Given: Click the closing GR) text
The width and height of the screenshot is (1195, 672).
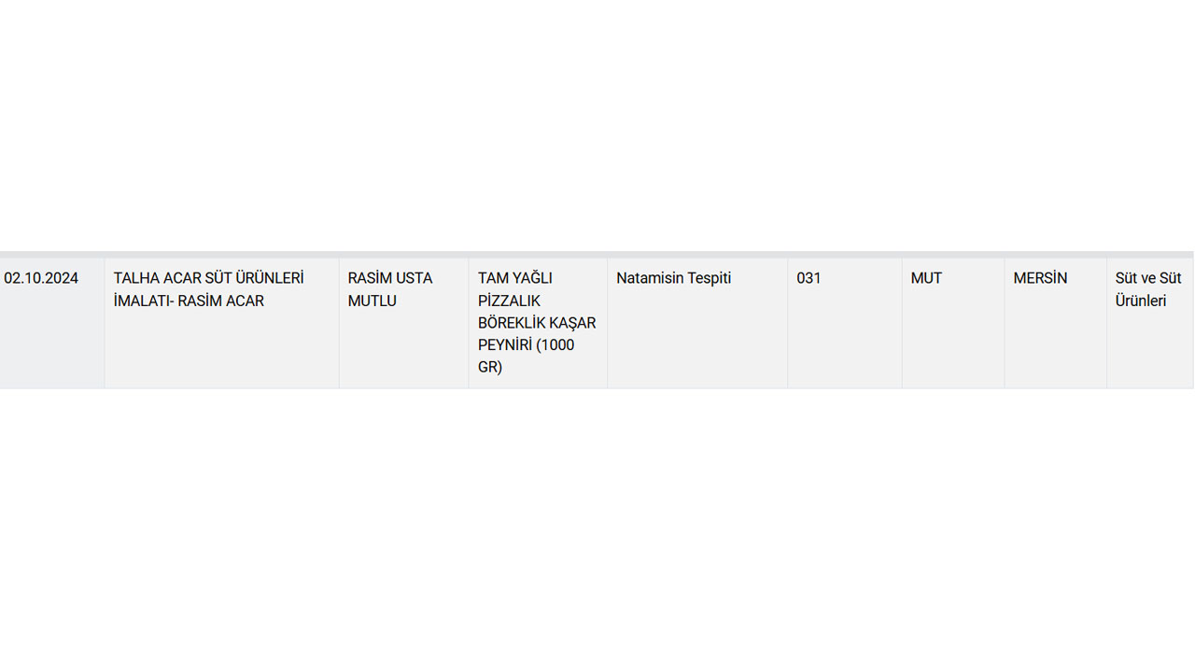Looking at the screenshot, I should [490, 368].
